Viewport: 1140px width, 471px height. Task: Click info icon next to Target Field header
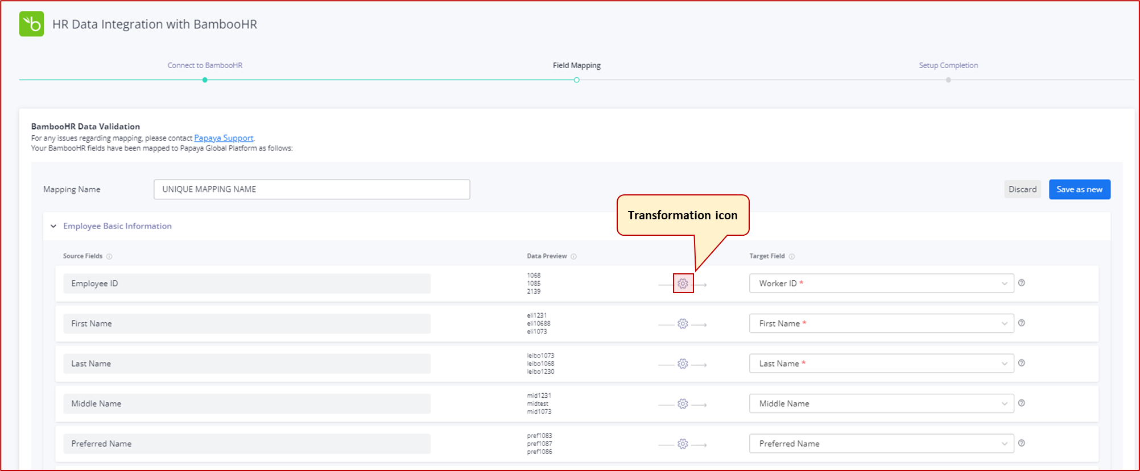[x=792, y=256]
